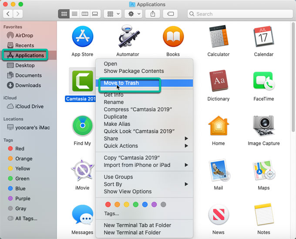Click the Edit Tags toolbar button

point(170,14)
